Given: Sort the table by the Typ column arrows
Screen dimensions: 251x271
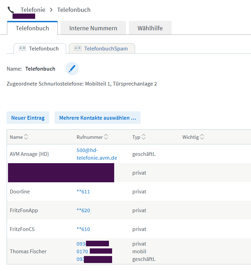Looking at the screenshot, I should (x=143, y=137).
